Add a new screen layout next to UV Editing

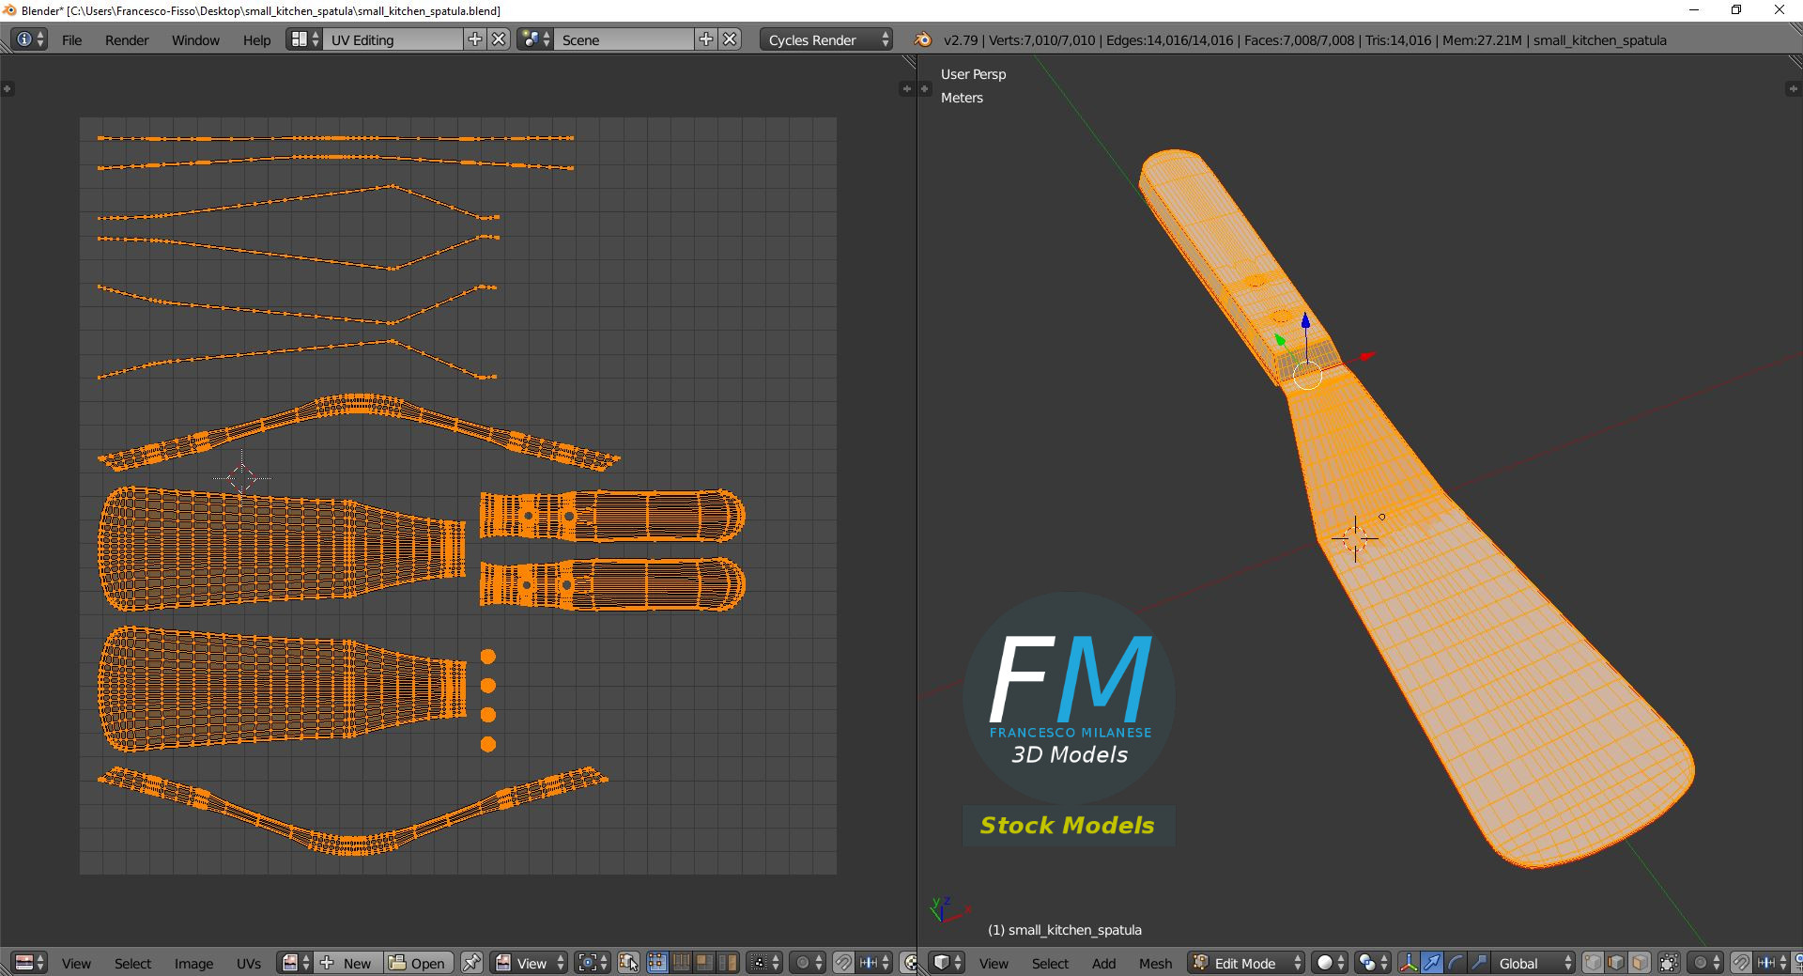(475, 39)
